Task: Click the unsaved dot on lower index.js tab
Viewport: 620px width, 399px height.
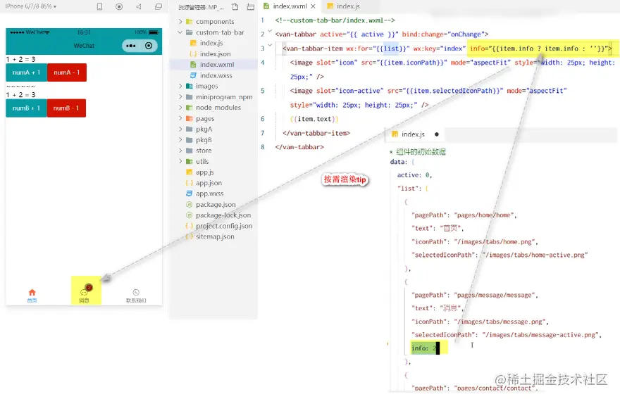Action: 437,134
